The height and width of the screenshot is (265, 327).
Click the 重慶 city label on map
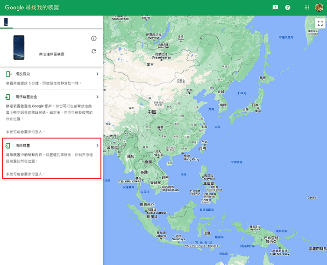[160, 127]
